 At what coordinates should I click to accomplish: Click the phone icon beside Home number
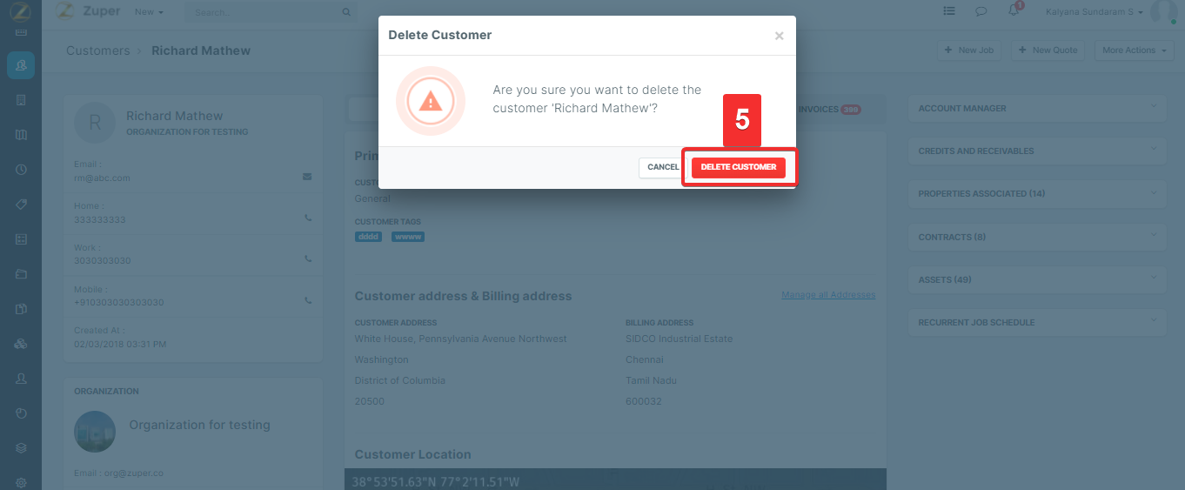pos(308,218)
